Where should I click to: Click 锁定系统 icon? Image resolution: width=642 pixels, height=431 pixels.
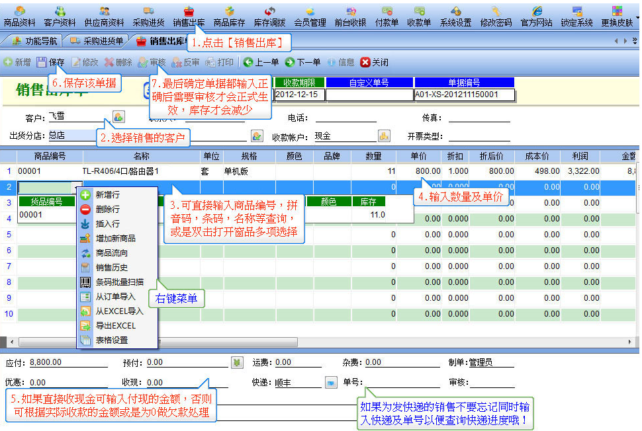point(577,11)
